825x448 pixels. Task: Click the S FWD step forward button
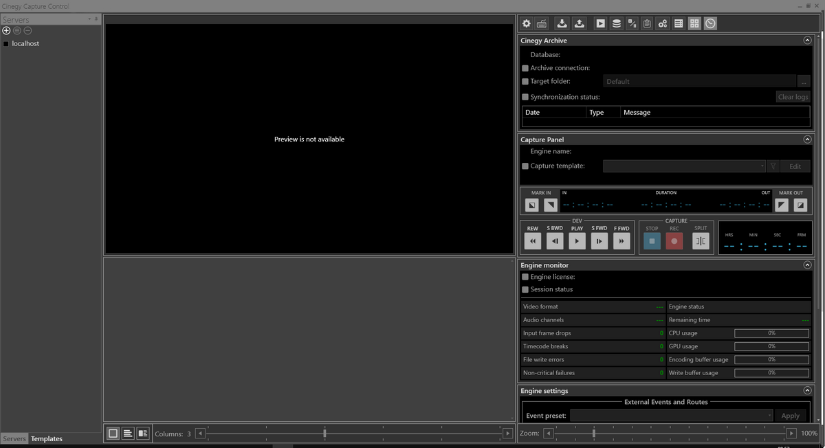[599, 241]
